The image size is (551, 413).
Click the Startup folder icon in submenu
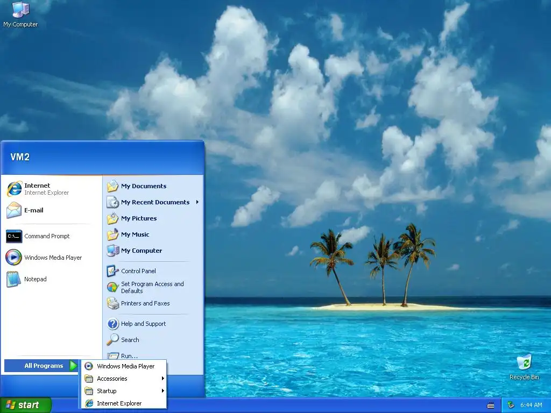[x=89, y=391]
